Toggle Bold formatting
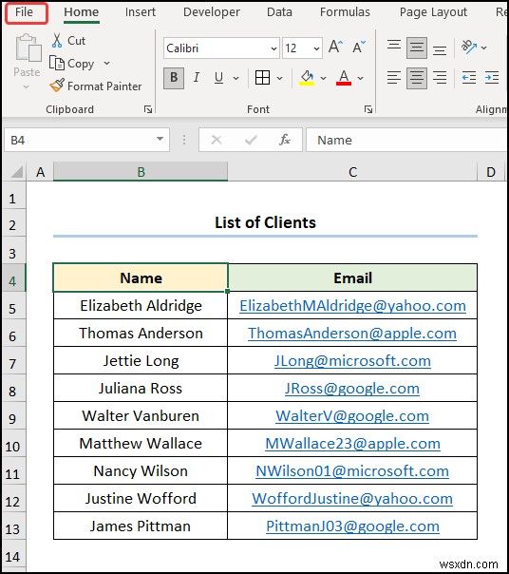 (174, 78)
